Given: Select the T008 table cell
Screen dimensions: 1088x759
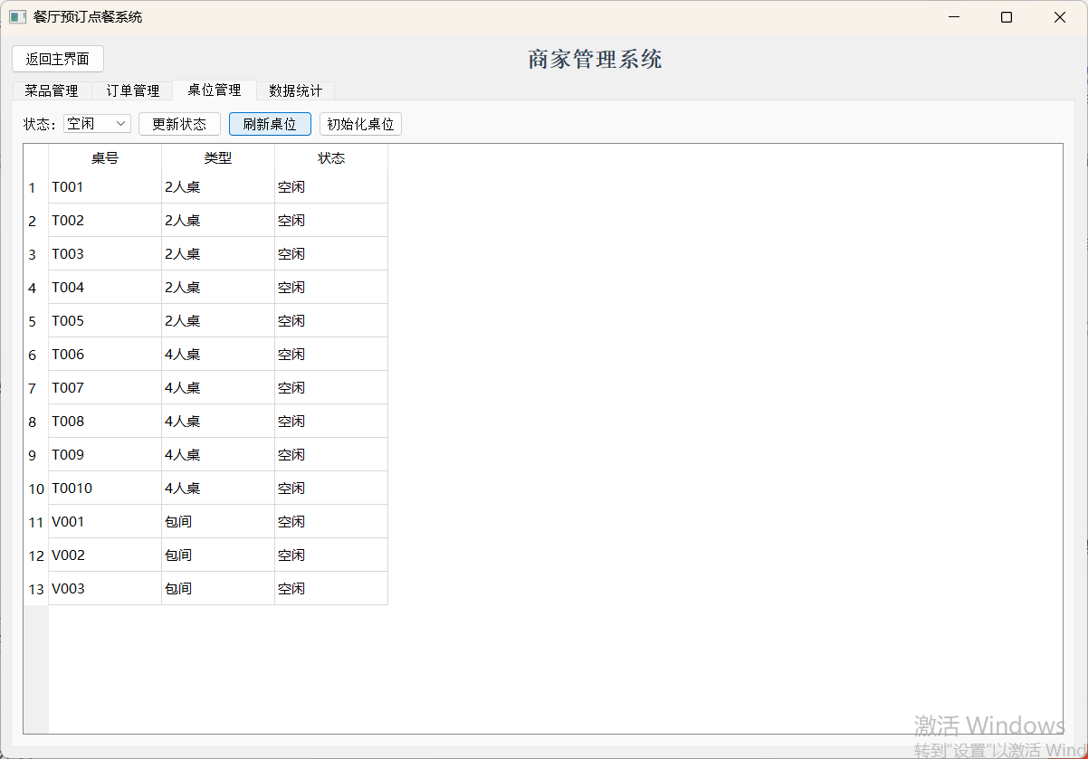Looking at the screenshot, I should point(105,422).
